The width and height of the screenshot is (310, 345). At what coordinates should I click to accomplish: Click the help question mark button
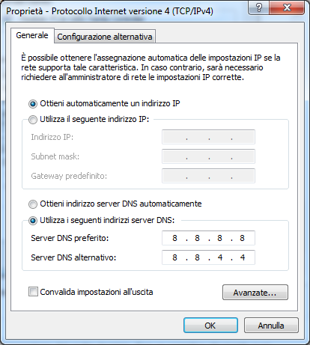pos(258,7)
